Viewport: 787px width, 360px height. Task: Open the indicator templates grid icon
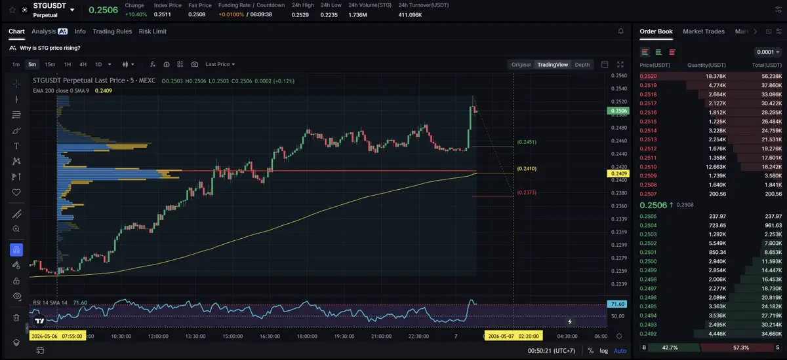coord(180,64)
